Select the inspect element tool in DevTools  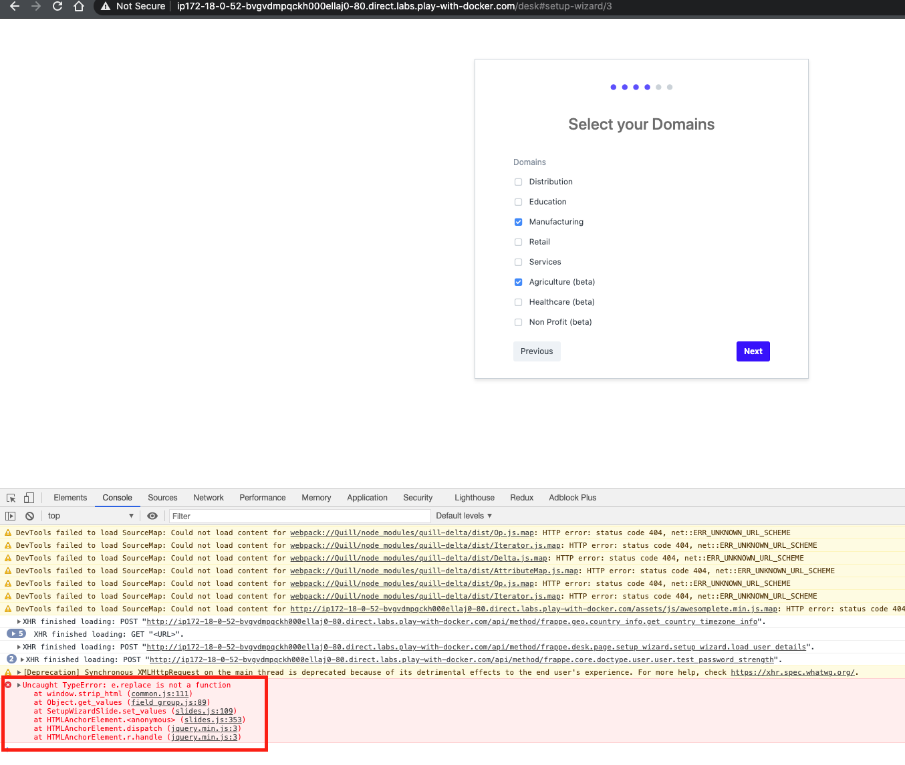pos(11,497)
